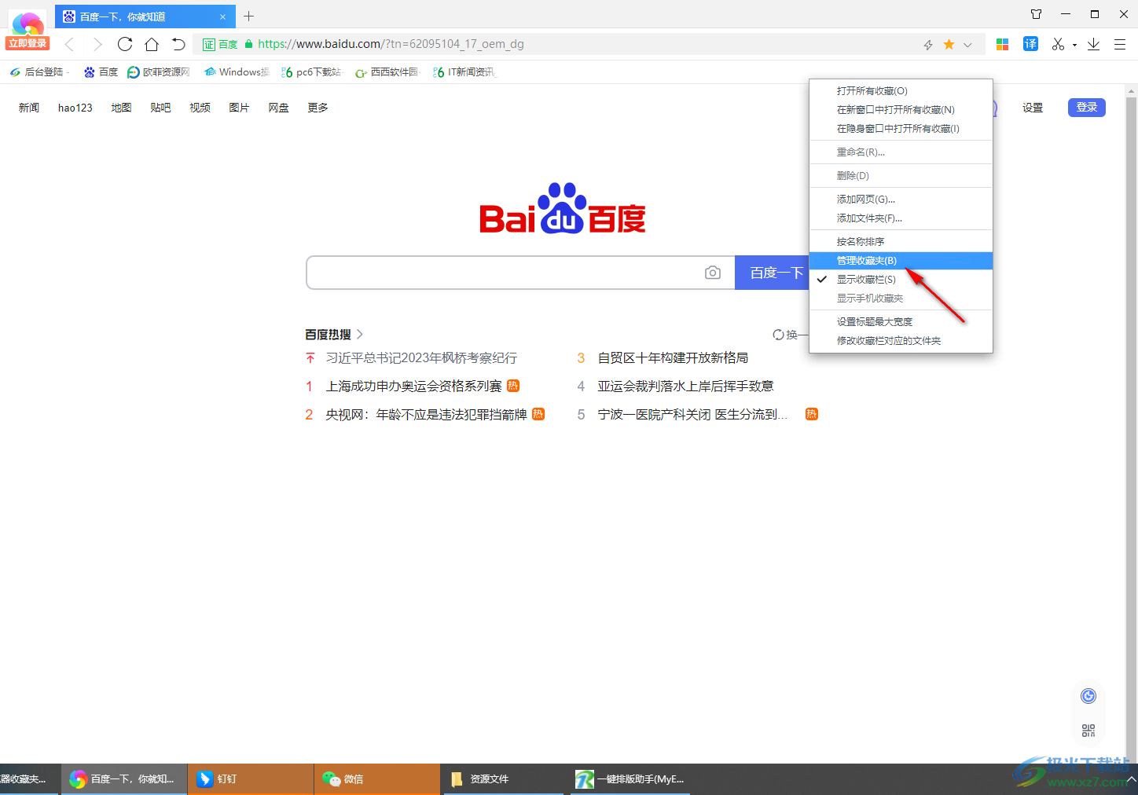Click the 贴吧 link
Screen dimensions: 1138x795
160,108
